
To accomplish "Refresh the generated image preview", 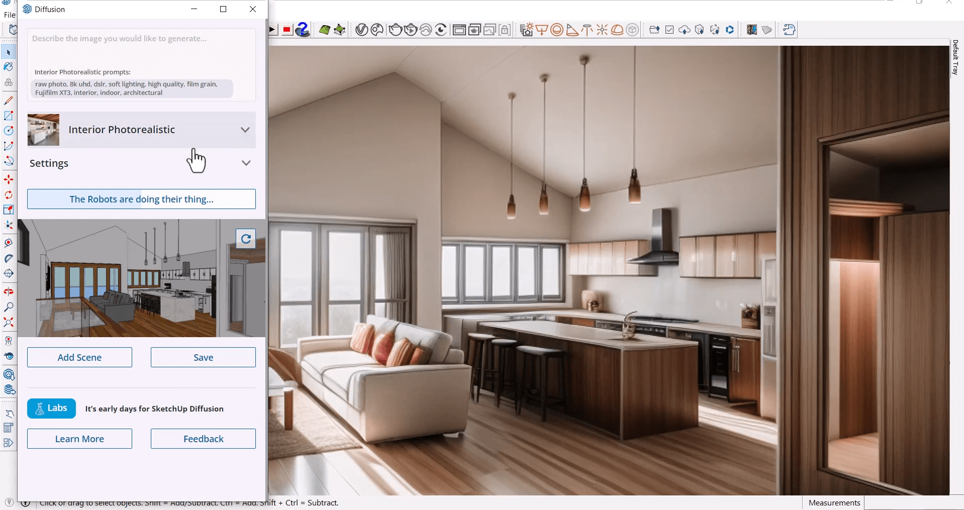I will 245,239.
